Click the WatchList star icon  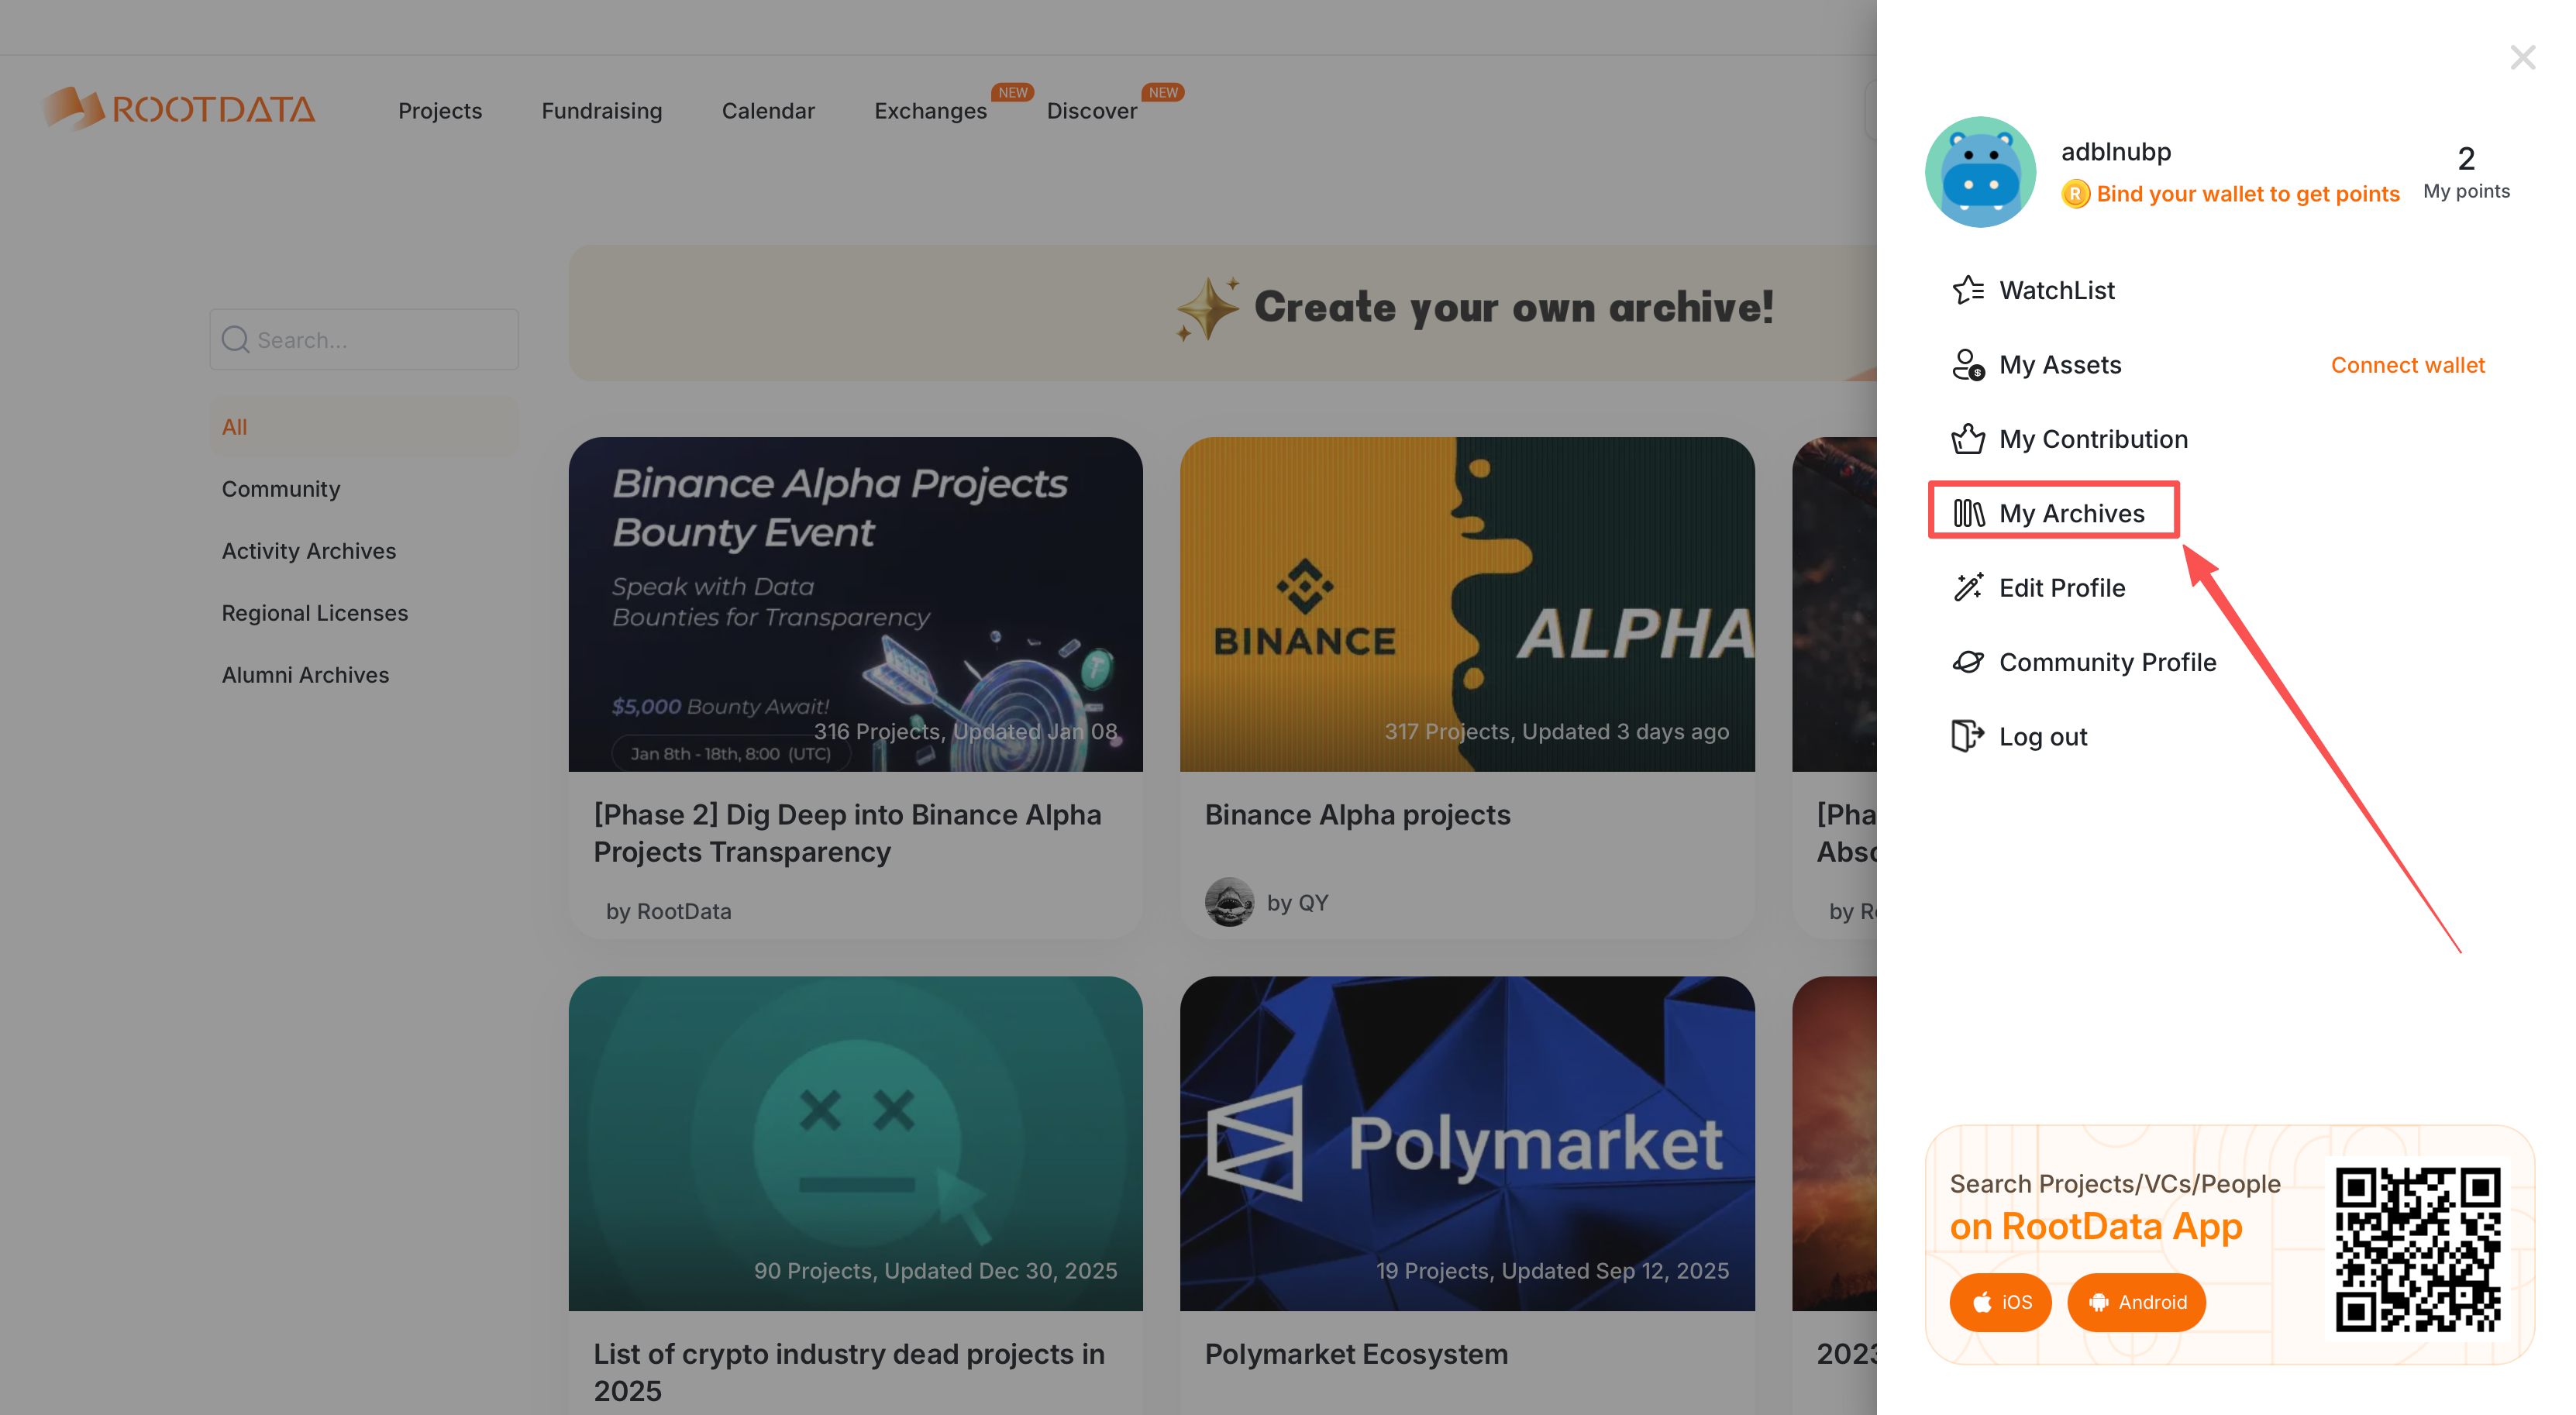pos(1967,290)
